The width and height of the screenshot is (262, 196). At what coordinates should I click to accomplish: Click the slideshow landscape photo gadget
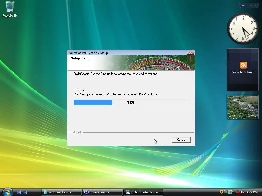(243, 107)
